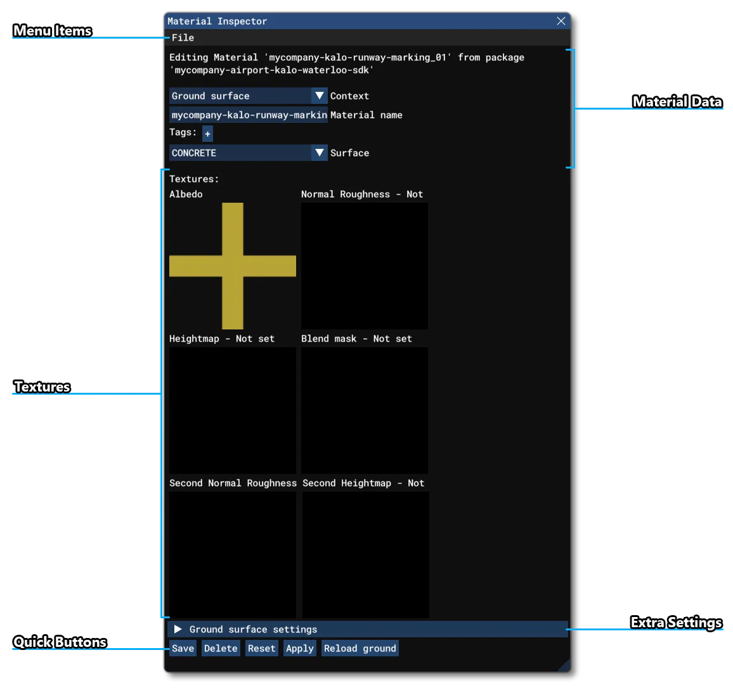Click the 'Textures:' heading text
The image size is (733, 688).
pos(194,179)
